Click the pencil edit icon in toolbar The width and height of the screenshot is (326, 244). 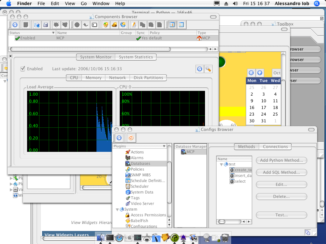[134, 25]
